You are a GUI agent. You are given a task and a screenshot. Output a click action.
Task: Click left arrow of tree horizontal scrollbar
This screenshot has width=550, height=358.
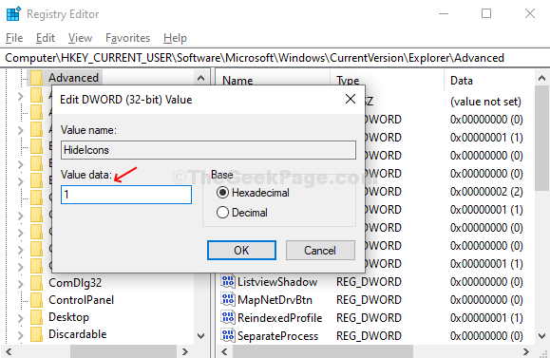pos(9,351)
